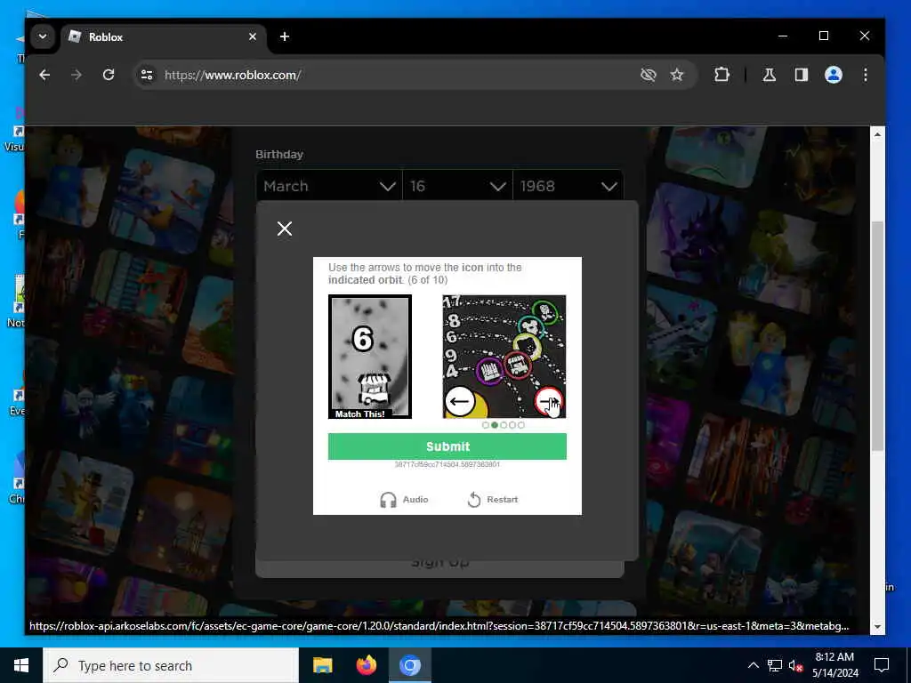
Task: Open File Explorer from taskbar
Action: (322, 665)
